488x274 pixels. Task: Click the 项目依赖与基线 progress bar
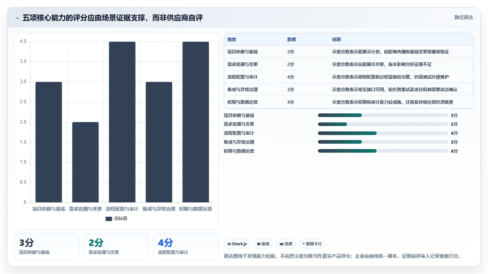(383, 115)
